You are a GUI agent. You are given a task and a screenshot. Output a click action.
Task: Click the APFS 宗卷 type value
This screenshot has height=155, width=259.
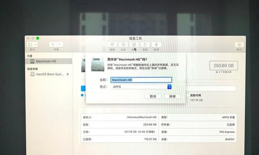click(x=228, y=117)
